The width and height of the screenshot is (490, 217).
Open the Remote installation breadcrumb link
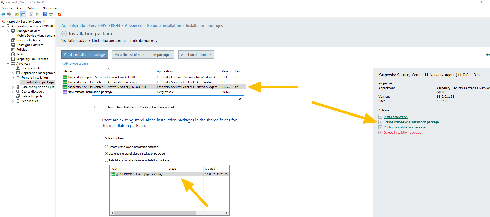coord(164,26)
